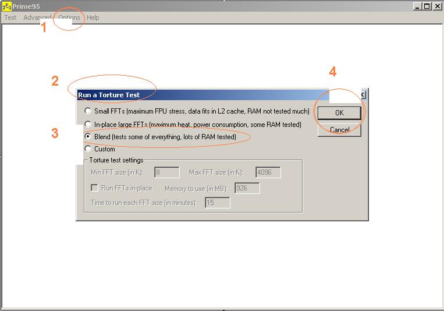Click the 'Run a Torture Test' title text
Viewport: 444px width, 311px height.
tap(109, 95)
